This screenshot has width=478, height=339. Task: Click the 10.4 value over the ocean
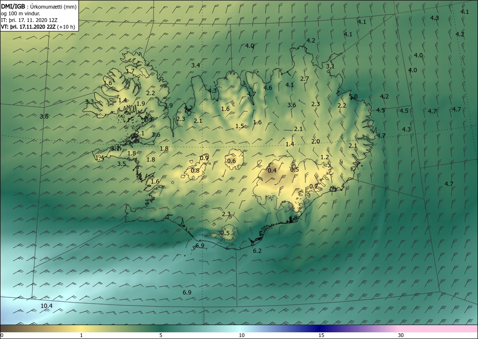(46, 306)
